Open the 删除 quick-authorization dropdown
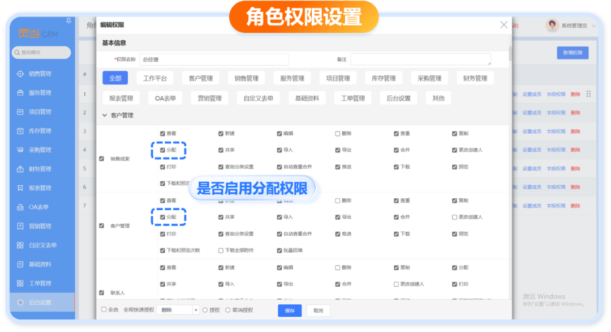This screenshot has height=332, width=611. coord(179,310)
